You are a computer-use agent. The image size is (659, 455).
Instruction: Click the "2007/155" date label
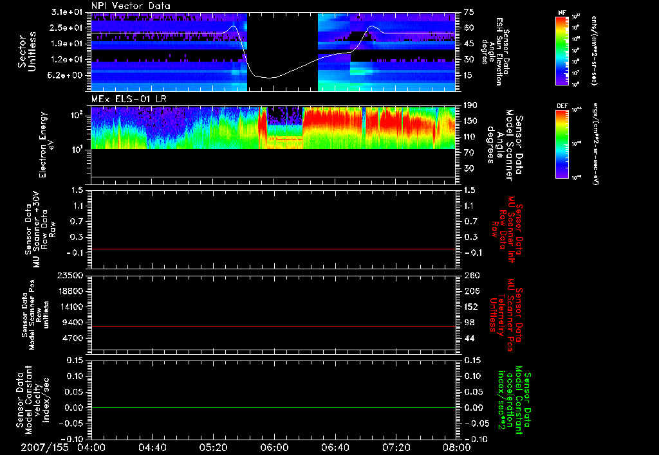click(44, 447)
